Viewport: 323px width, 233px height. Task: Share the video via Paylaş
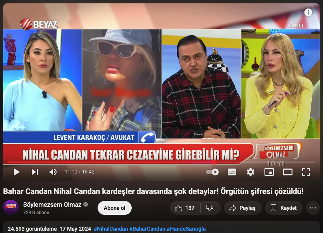click(x=243, y=208)
